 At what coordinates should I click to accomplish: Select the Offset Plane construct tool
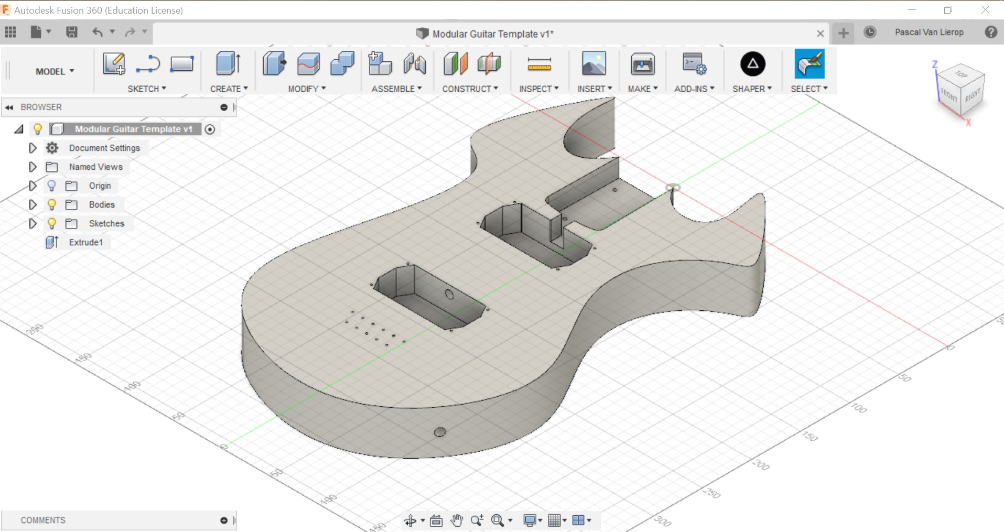[x=456, y=64]
